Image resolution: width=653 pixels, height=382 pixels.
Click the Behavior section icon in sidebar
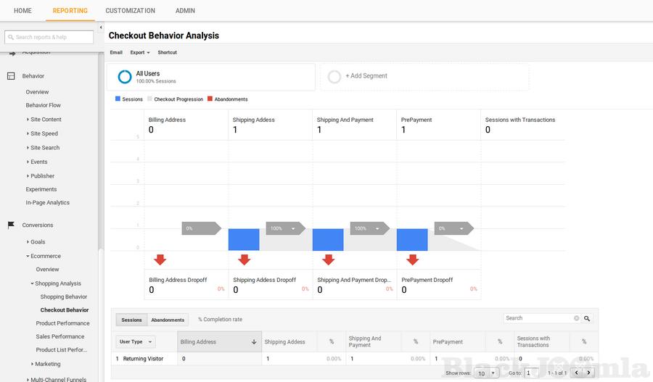click(x=11, y=76)
